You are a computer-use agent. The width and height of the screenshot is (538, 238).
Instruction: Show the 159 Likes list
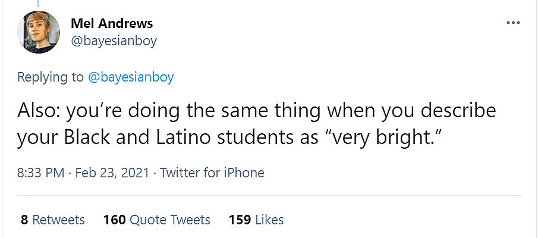click(256, 220)
